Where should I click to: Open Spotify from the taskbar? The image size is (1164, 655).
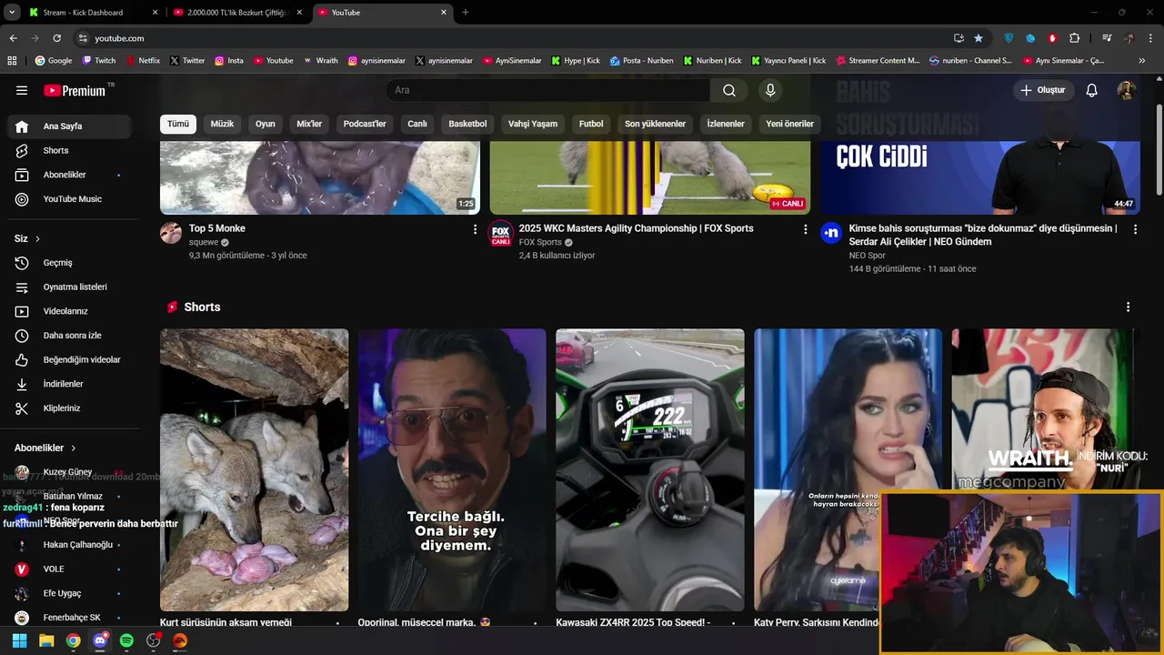(126, 640)
